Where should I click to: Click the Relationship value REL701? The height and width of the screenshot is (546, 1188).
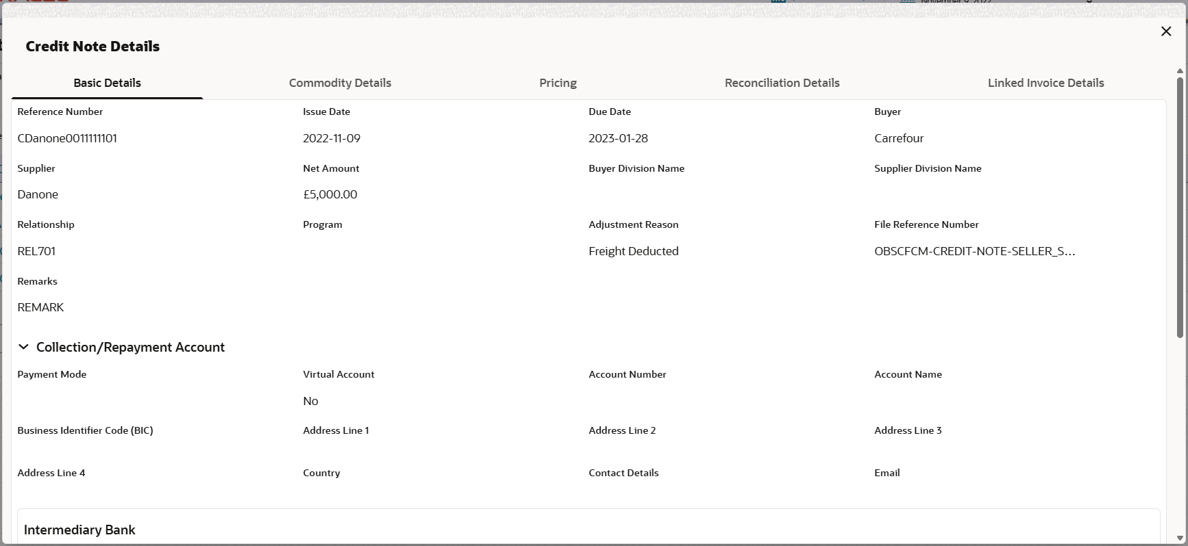pos(36,251)
